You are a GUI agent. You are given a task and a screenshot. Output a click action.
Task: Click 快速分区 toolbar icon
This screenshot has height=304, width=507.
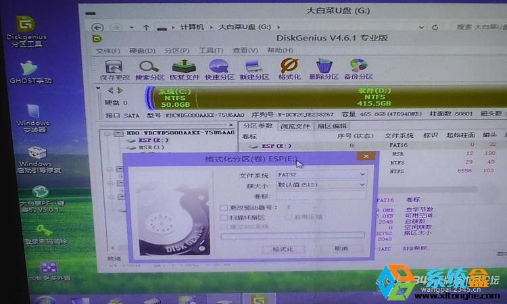point(219,70)
